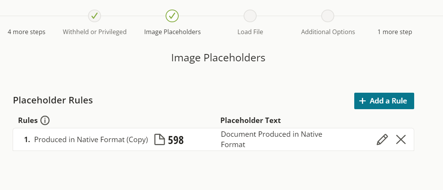Jump to the Load File step circle

250,16
